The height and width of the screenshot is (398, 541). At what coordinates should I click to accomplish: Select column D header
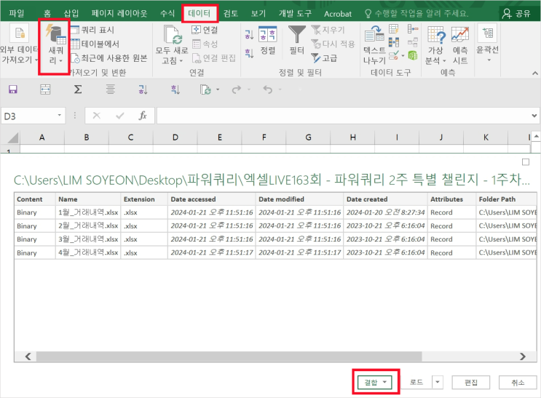point(175,138)
